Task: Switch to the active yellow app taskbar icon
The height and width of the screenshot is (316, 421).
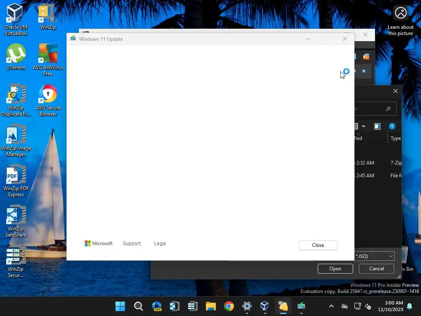Action: (x=283, y=306)
